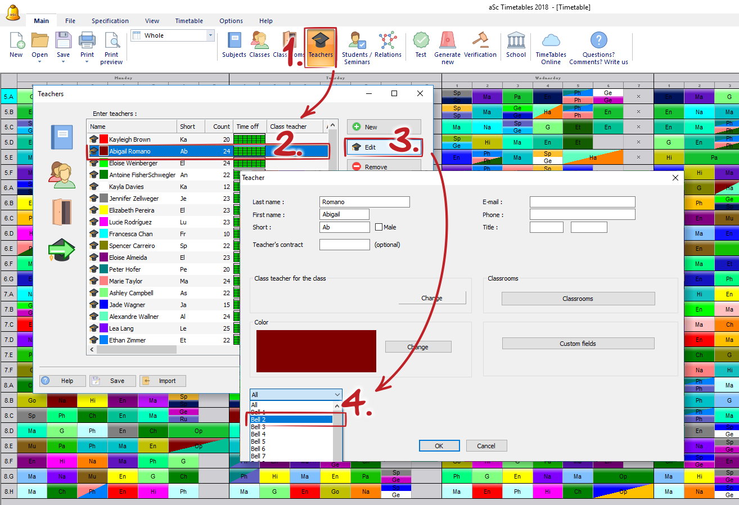Viewport: 739px width, 505px height.
Task: Sort teachers by Count column header
Action: pyautogui.click(x=219, y=127)
